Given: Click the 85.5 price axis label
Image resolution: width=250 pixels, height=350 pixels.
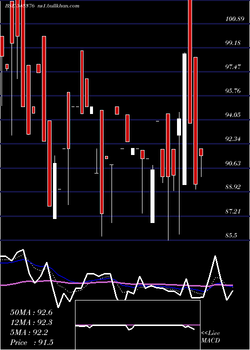Looking at the screenshot, I should tap(231, 235).
